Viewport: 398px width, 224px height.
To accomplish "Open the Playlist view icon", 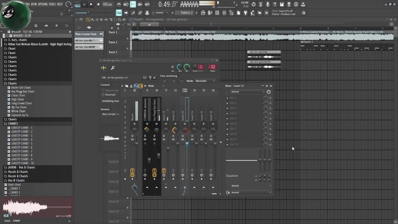I will tap(203, 13).
